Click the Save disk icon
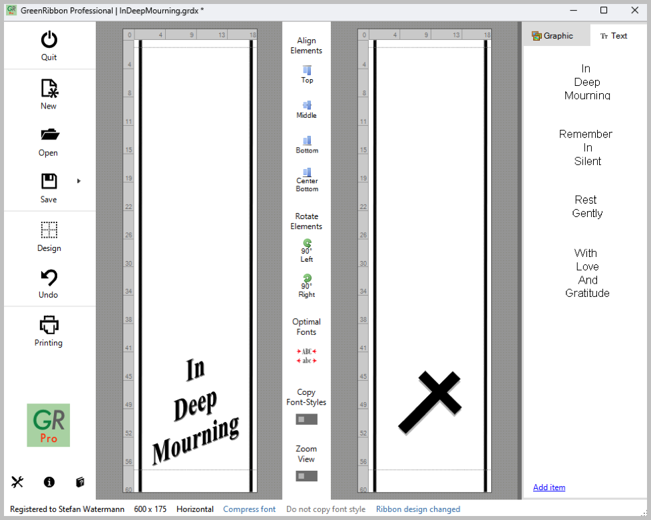 tap(49, 182)
